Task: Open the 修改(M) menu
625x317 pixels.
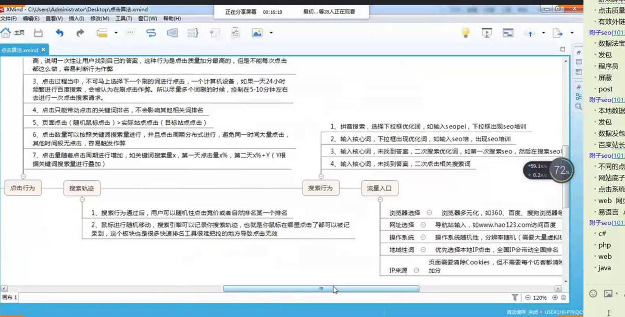Action: pyautogui.click(x=99, y=19)
